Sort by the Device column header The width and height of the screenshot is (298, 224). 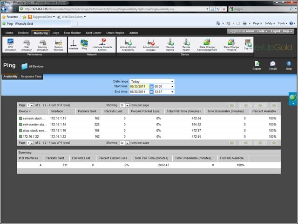coord(25,111)
